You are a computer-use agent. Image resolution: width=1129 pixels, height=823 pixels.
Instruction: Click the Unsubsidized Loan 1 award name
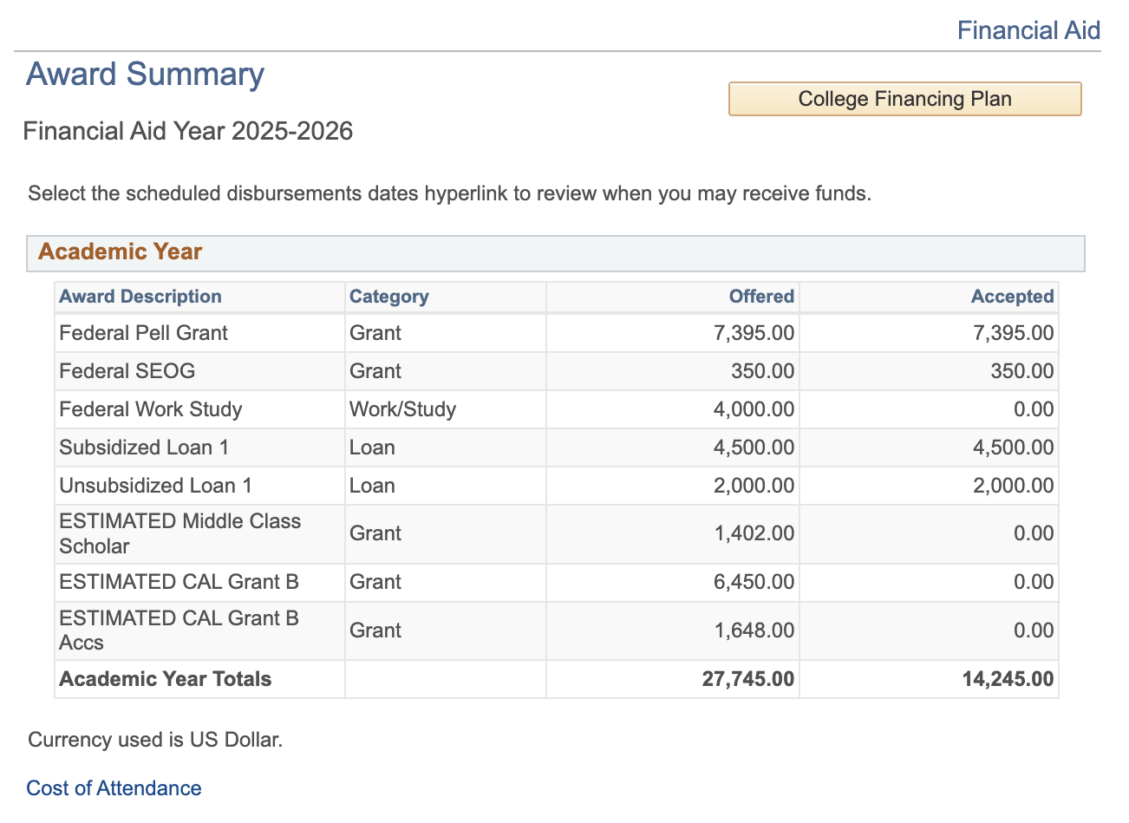point(155,486)
